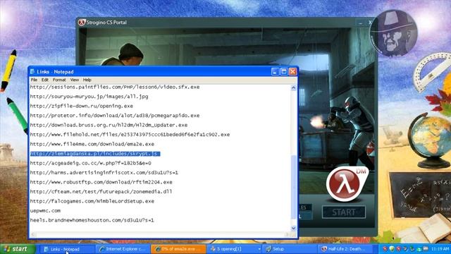Maximize the Links - Notepad window
The image size is (451, 254).
pos(284,71)
